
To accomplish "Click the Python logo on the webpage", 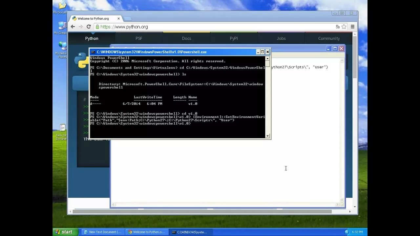I will click(81, 61).
